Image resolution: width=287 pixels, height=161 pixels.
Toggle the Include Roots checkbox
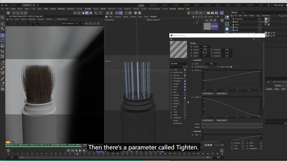pos(206,67)
